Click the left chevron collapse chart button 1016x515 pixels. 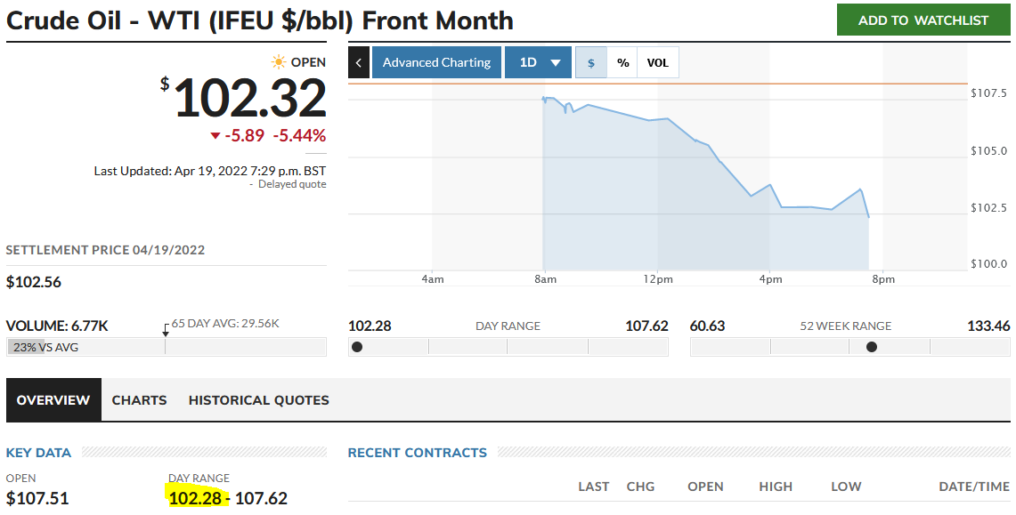(x=358, y=62)
